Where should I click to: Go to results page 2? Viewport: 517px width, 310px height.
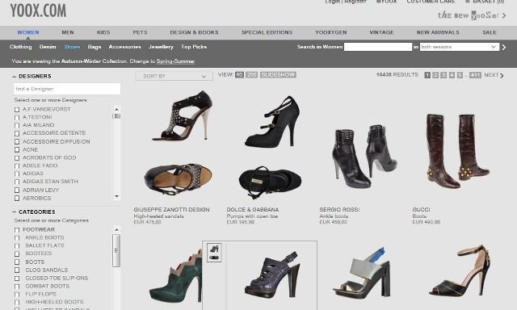435,75
